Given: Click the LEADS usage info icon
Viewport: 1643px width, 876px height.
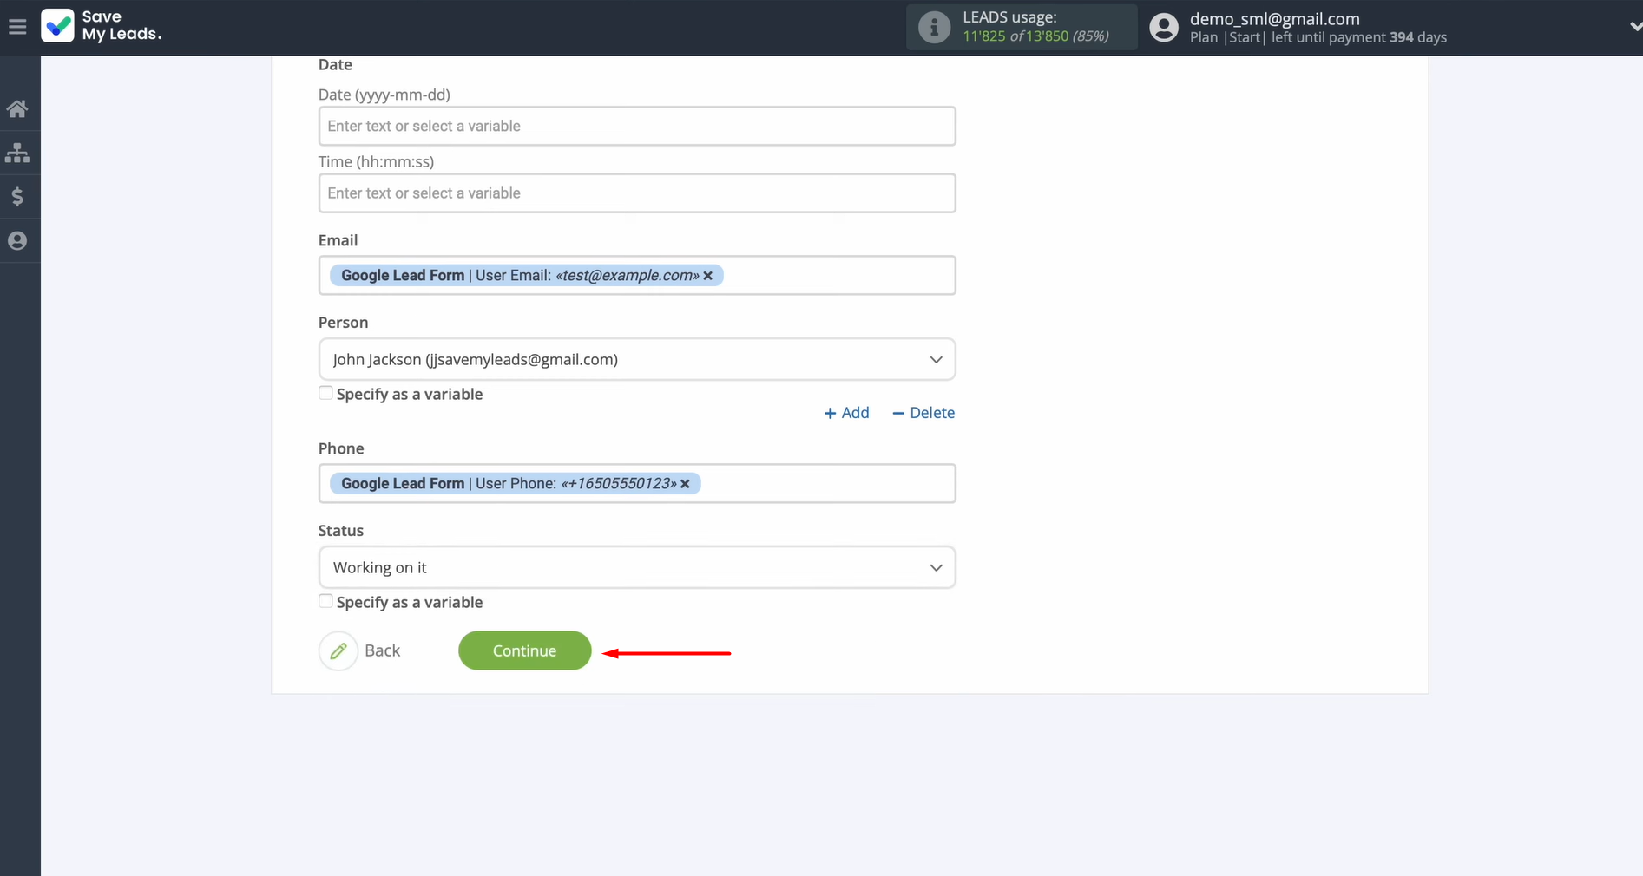Looking at the screenshot, I should coord(934,28).
